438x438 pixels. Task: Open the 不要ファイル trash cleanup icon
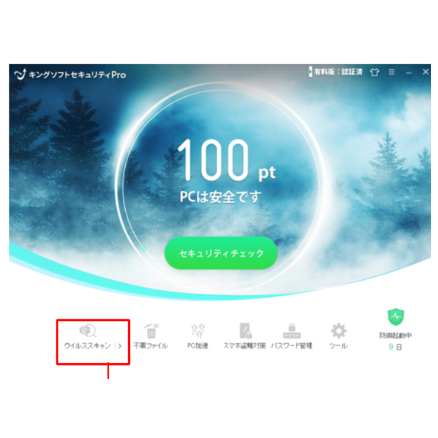151,331
